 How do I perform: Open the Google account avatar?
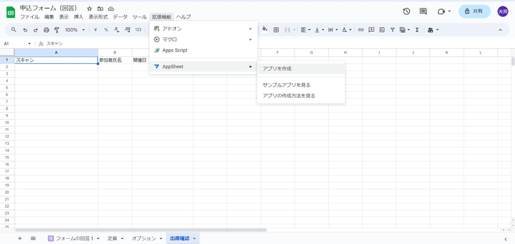point(503,12)
